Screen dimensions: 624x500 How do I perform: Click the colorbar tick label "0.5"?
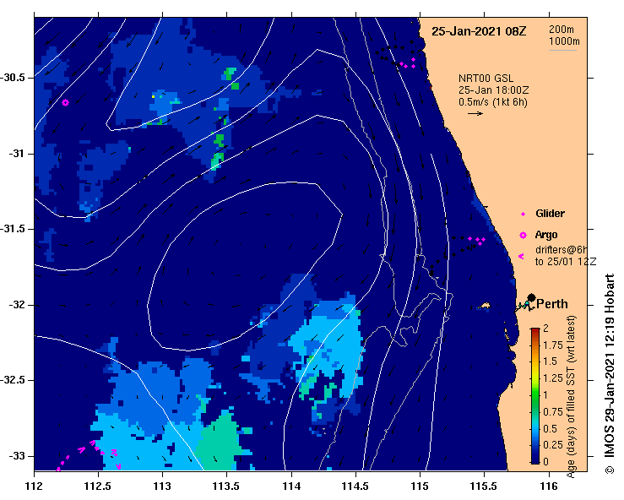[550, 429]
